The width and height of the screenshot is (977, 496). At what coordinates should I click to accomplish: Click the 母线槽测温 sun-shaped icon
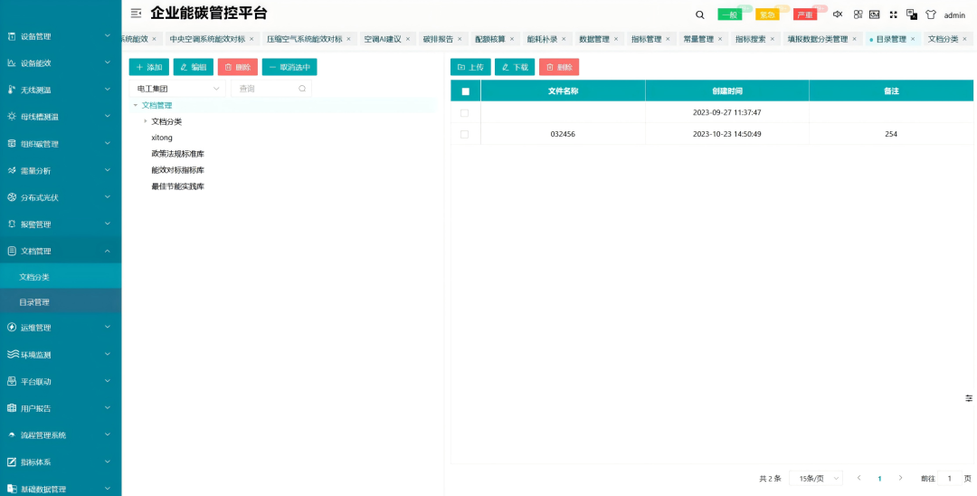[11, 117]
